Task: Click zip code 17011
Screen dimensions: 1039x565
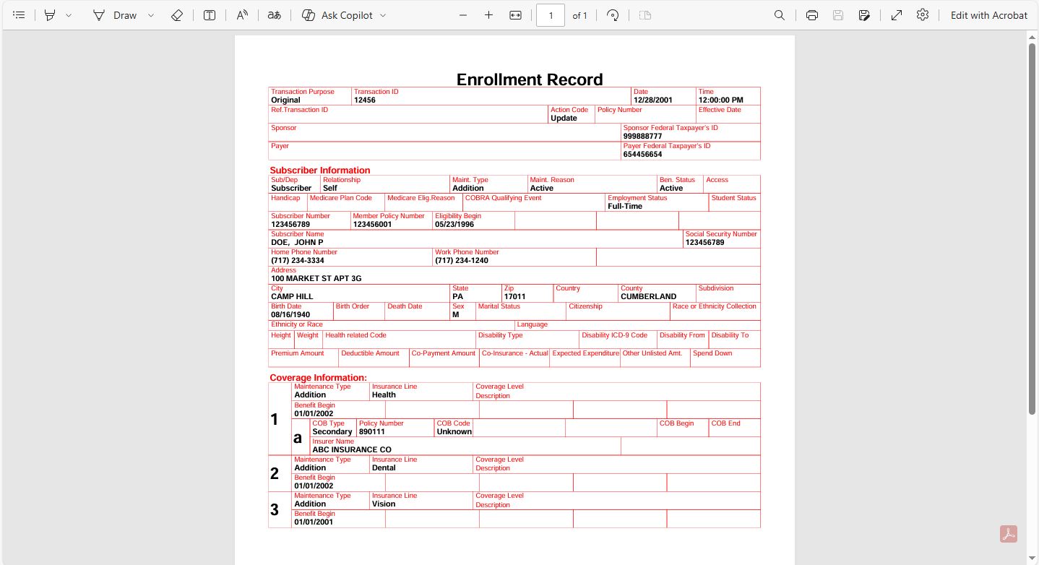Action: click(x=515, y=297)
